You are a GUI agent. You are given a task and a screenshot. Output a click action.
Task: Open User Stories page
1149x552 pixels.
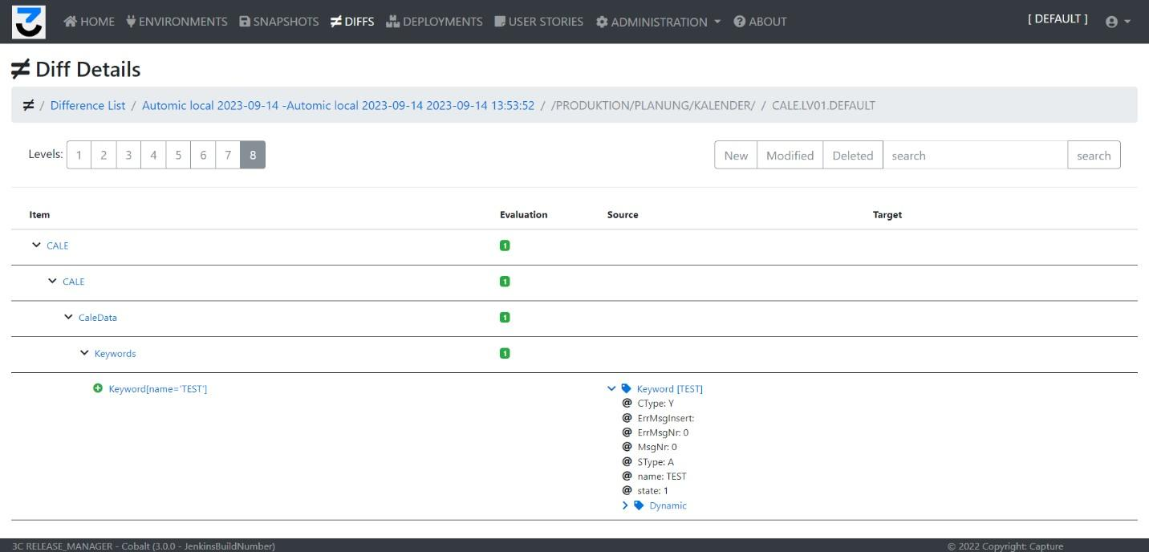[x=538, y=22]
